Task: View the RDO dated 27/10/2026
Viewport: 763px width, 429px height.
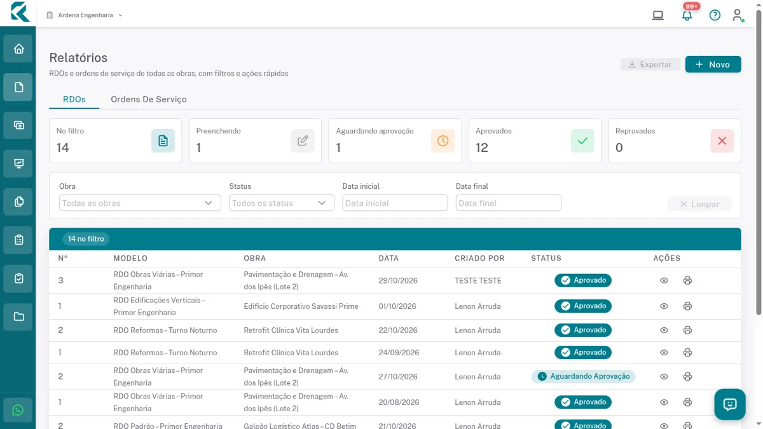Action: pyautogui.click(x=664, y=376)
